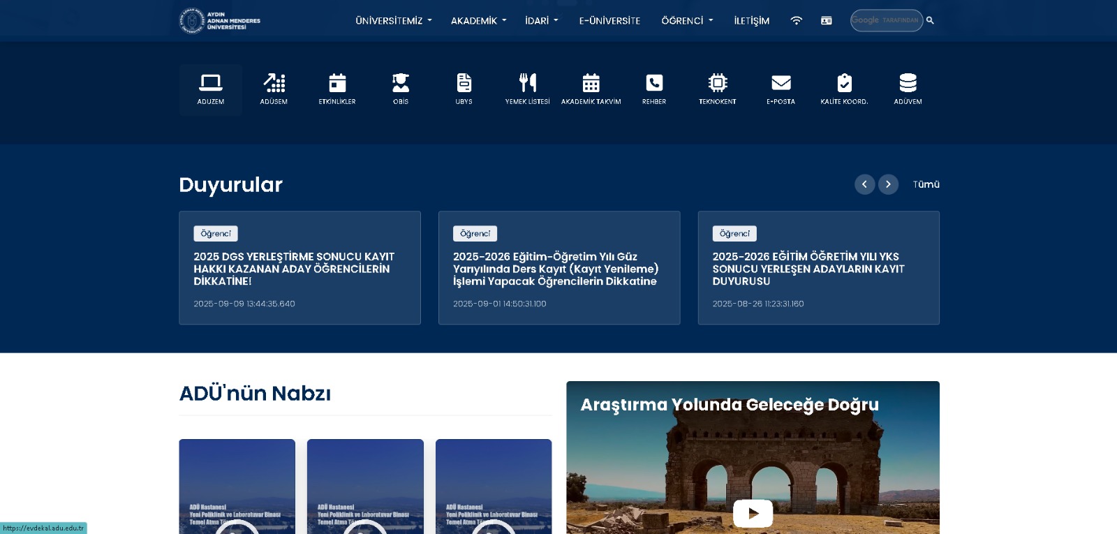Open the 2025 DGS YERLEŞTİRME SONUCU announcement
1117x534 pixels.
(x=294, y=269)
